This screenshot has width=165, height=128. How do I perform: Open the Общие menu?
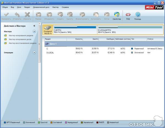tap(5, 7)
